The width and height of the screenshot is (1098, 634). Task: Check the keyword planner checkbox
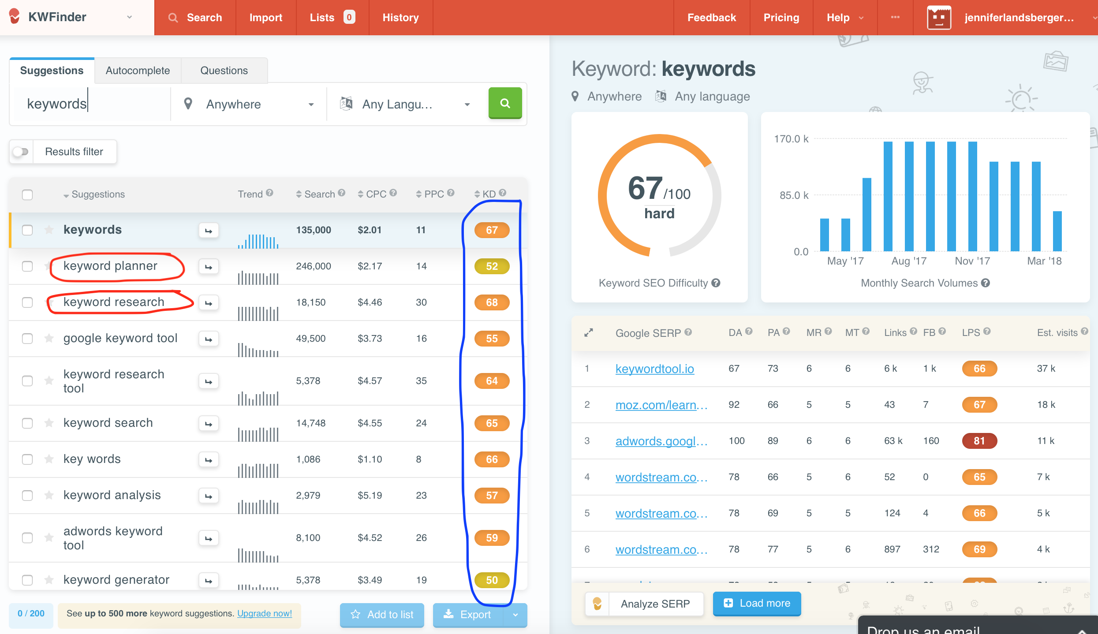pos(27,266)
